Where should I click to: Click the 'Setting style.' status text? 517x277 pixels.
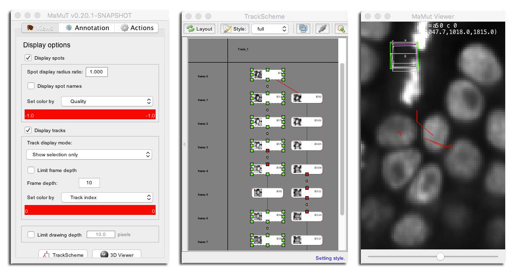point(330,258)
